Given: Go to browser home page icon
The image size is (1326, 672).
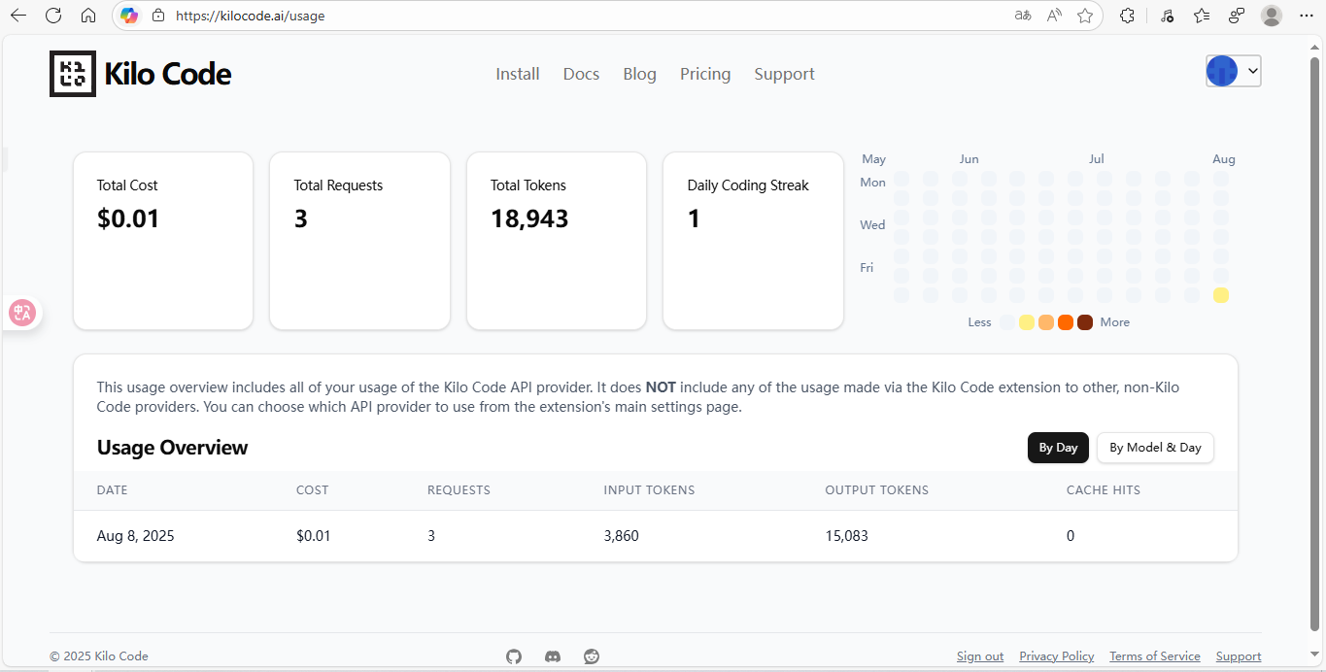Looking at the screenshot, I should (x=88, y=16).
